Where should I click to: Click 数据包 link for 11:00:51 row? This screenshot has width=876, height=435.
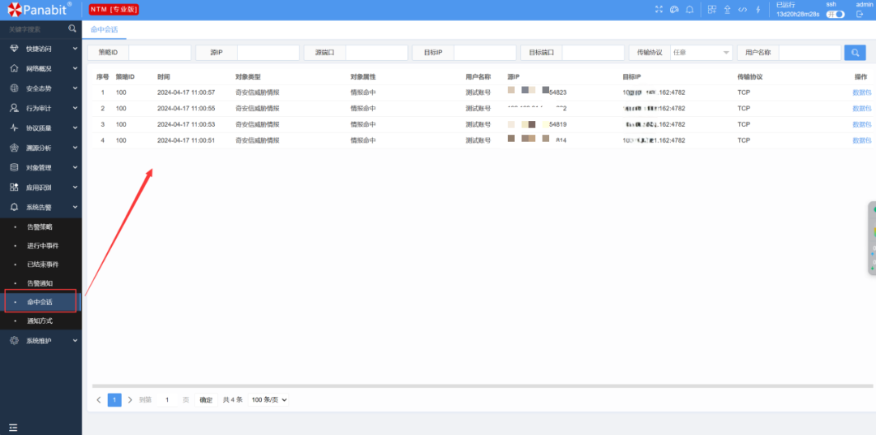[862, 140]
